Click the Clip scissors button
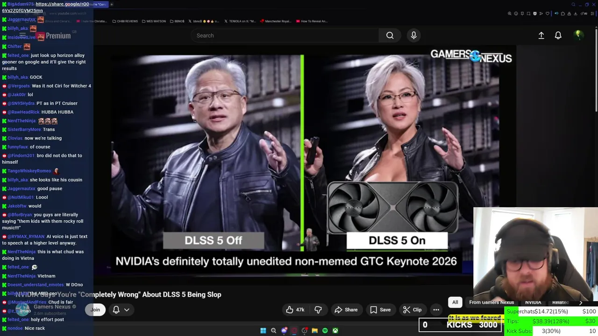Image resolution: width=598 pixels, height=336 pixels. coord(413,309)
